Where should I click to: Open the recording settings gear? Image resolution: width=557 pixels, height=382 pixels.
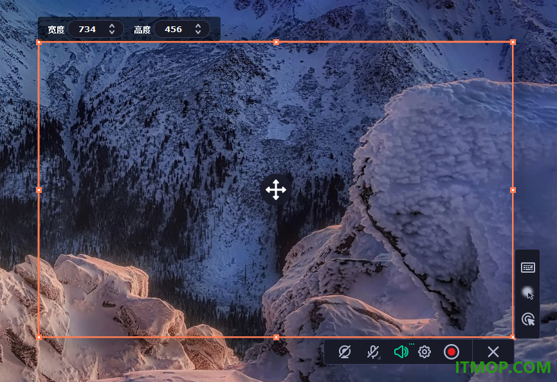424,352
